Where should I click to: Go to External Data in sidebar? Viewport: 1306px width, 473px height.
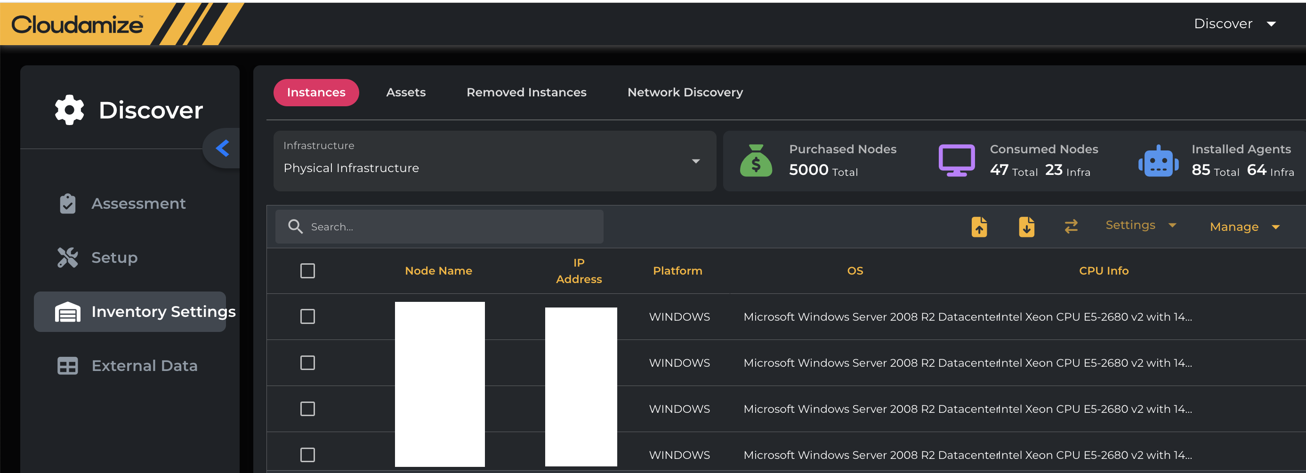[x=144, y=365]
